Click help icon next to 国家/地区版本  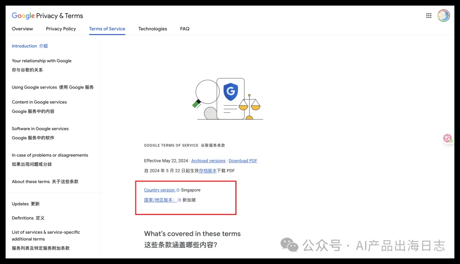[x=180, y=200]
